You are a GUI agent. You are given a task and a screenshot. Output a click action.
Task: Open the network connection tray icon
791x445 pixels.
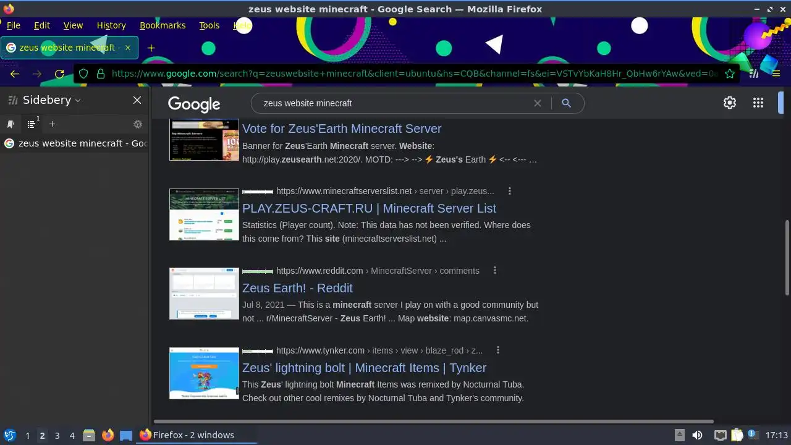[x=720, y=435]
